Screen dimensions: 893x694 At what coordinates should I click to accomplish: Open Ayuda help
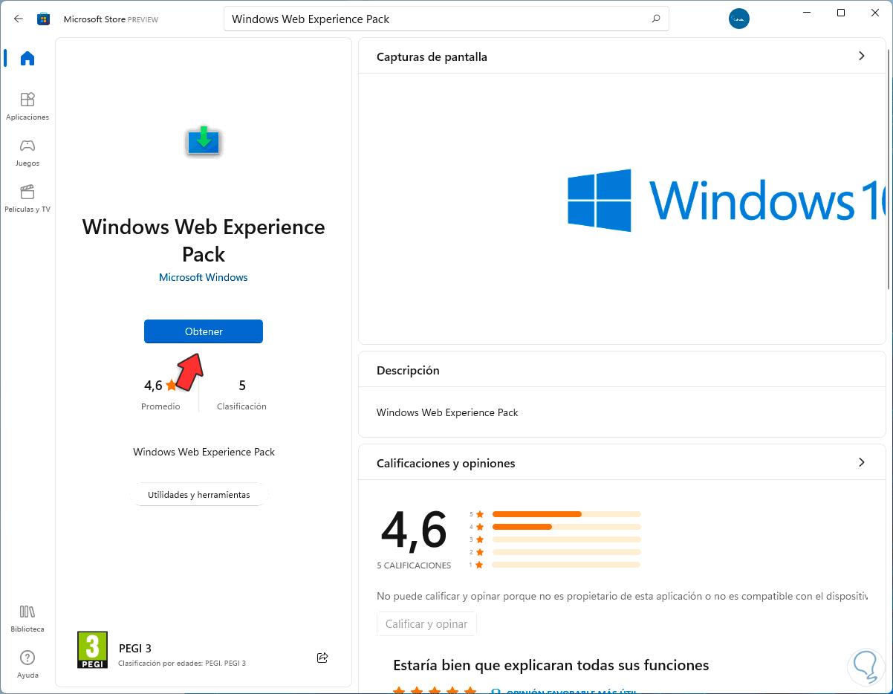click(27, 664)
